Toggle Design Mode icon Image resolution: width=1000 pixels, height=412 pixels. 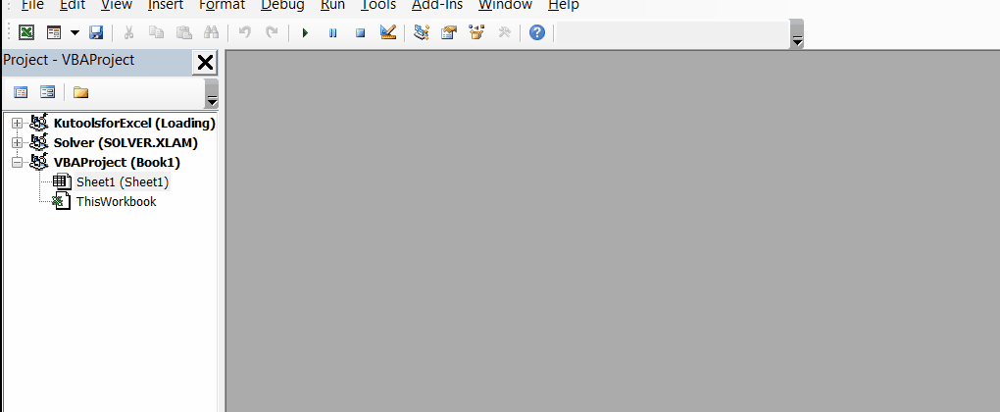[x=388, y=32]
